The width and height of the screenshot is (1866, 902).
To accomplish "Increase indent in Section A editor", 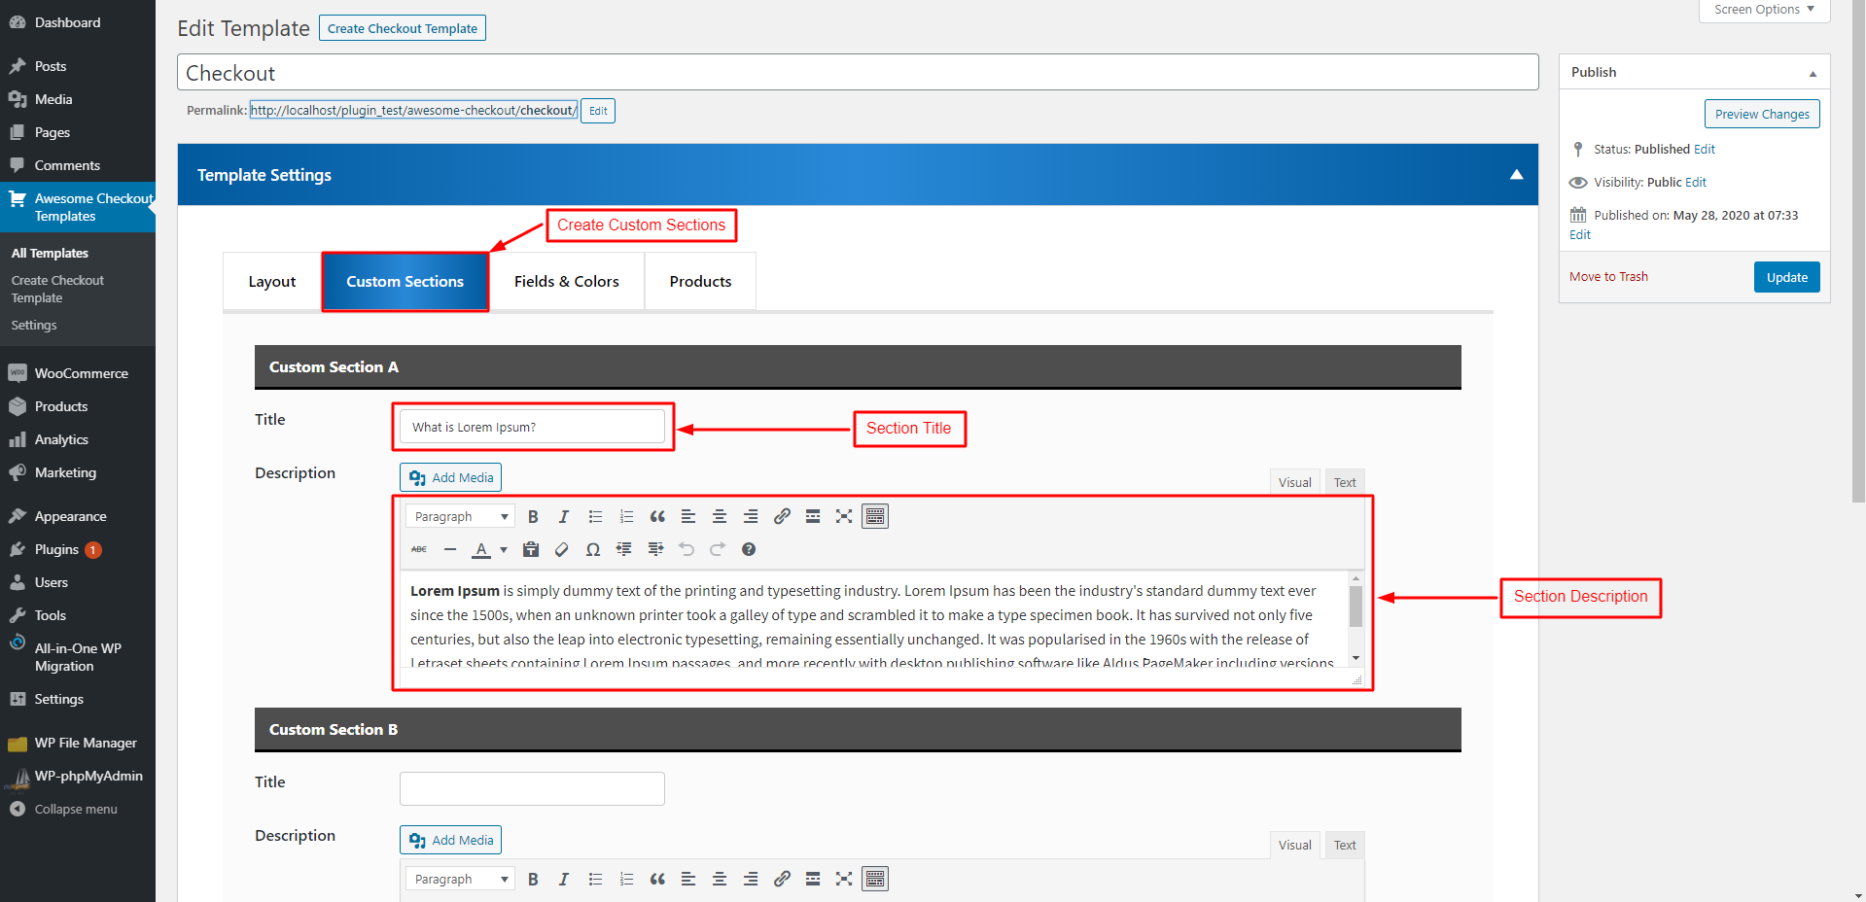I will click(655, 549).
